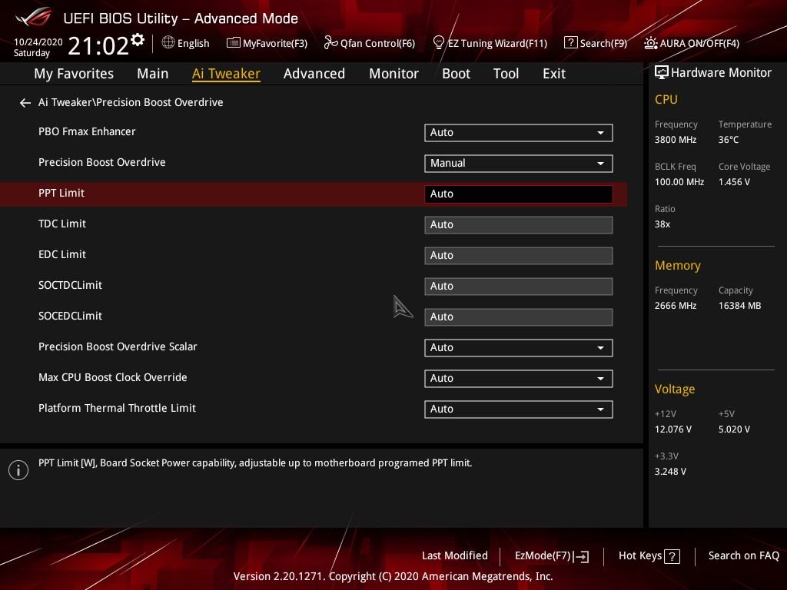Viewport: 787px width, 590px height.
Task: Open the Precision Boost Overdrive mode dropdown
Action: point(519,164)
